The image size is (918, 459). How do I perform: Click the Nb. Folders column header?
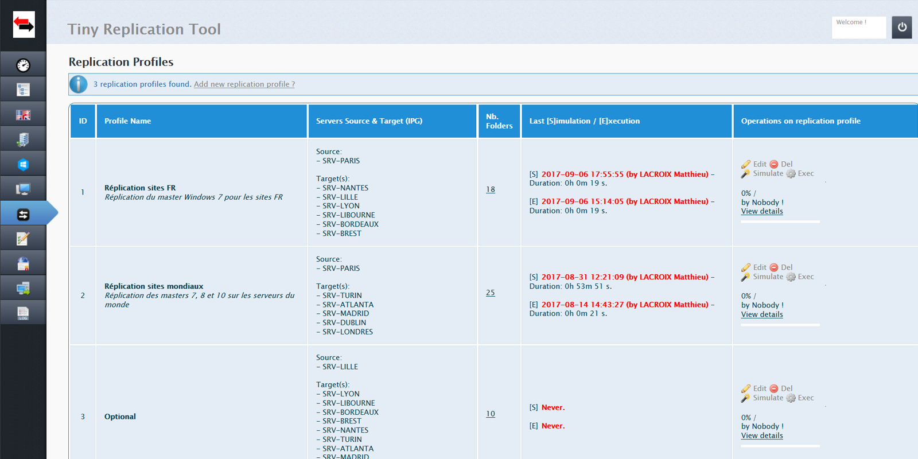pos(499,121)
